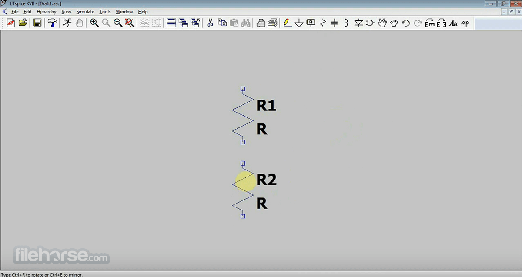Open the Hierarchy menu

[x=47, y=12]
